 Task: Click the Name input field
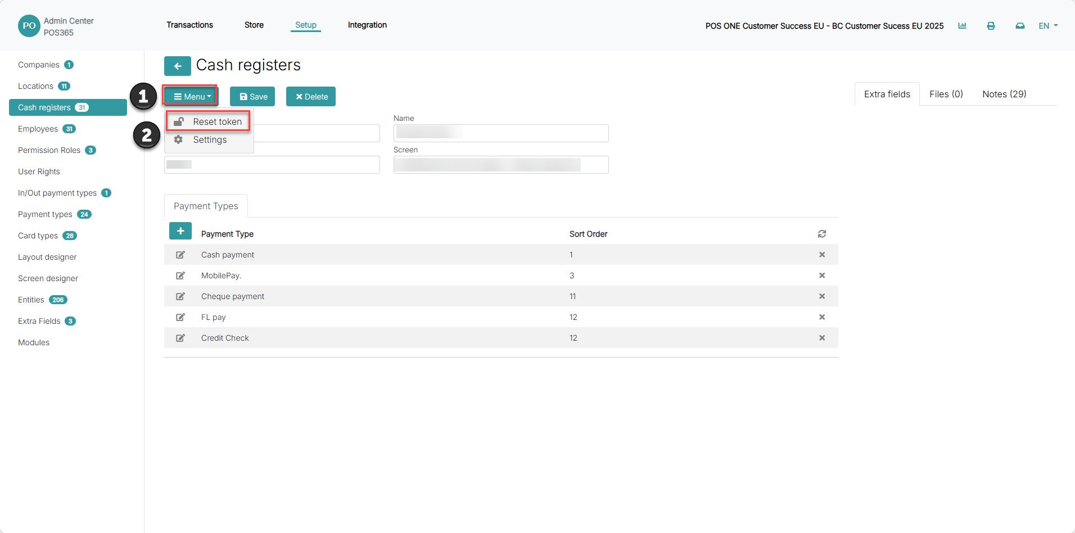501,133
